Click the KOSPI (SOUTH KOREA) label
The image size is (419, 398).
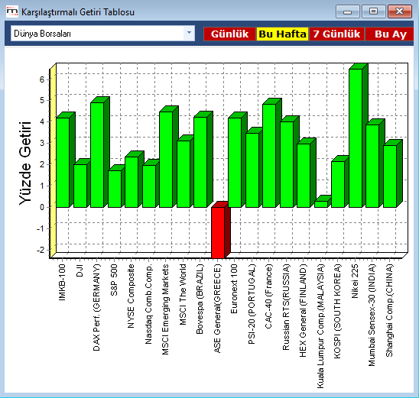(337, 311)
